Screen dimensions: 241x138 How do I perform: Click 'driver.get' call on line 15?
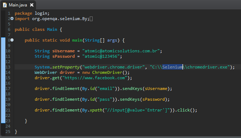click(x=47, y=78)
